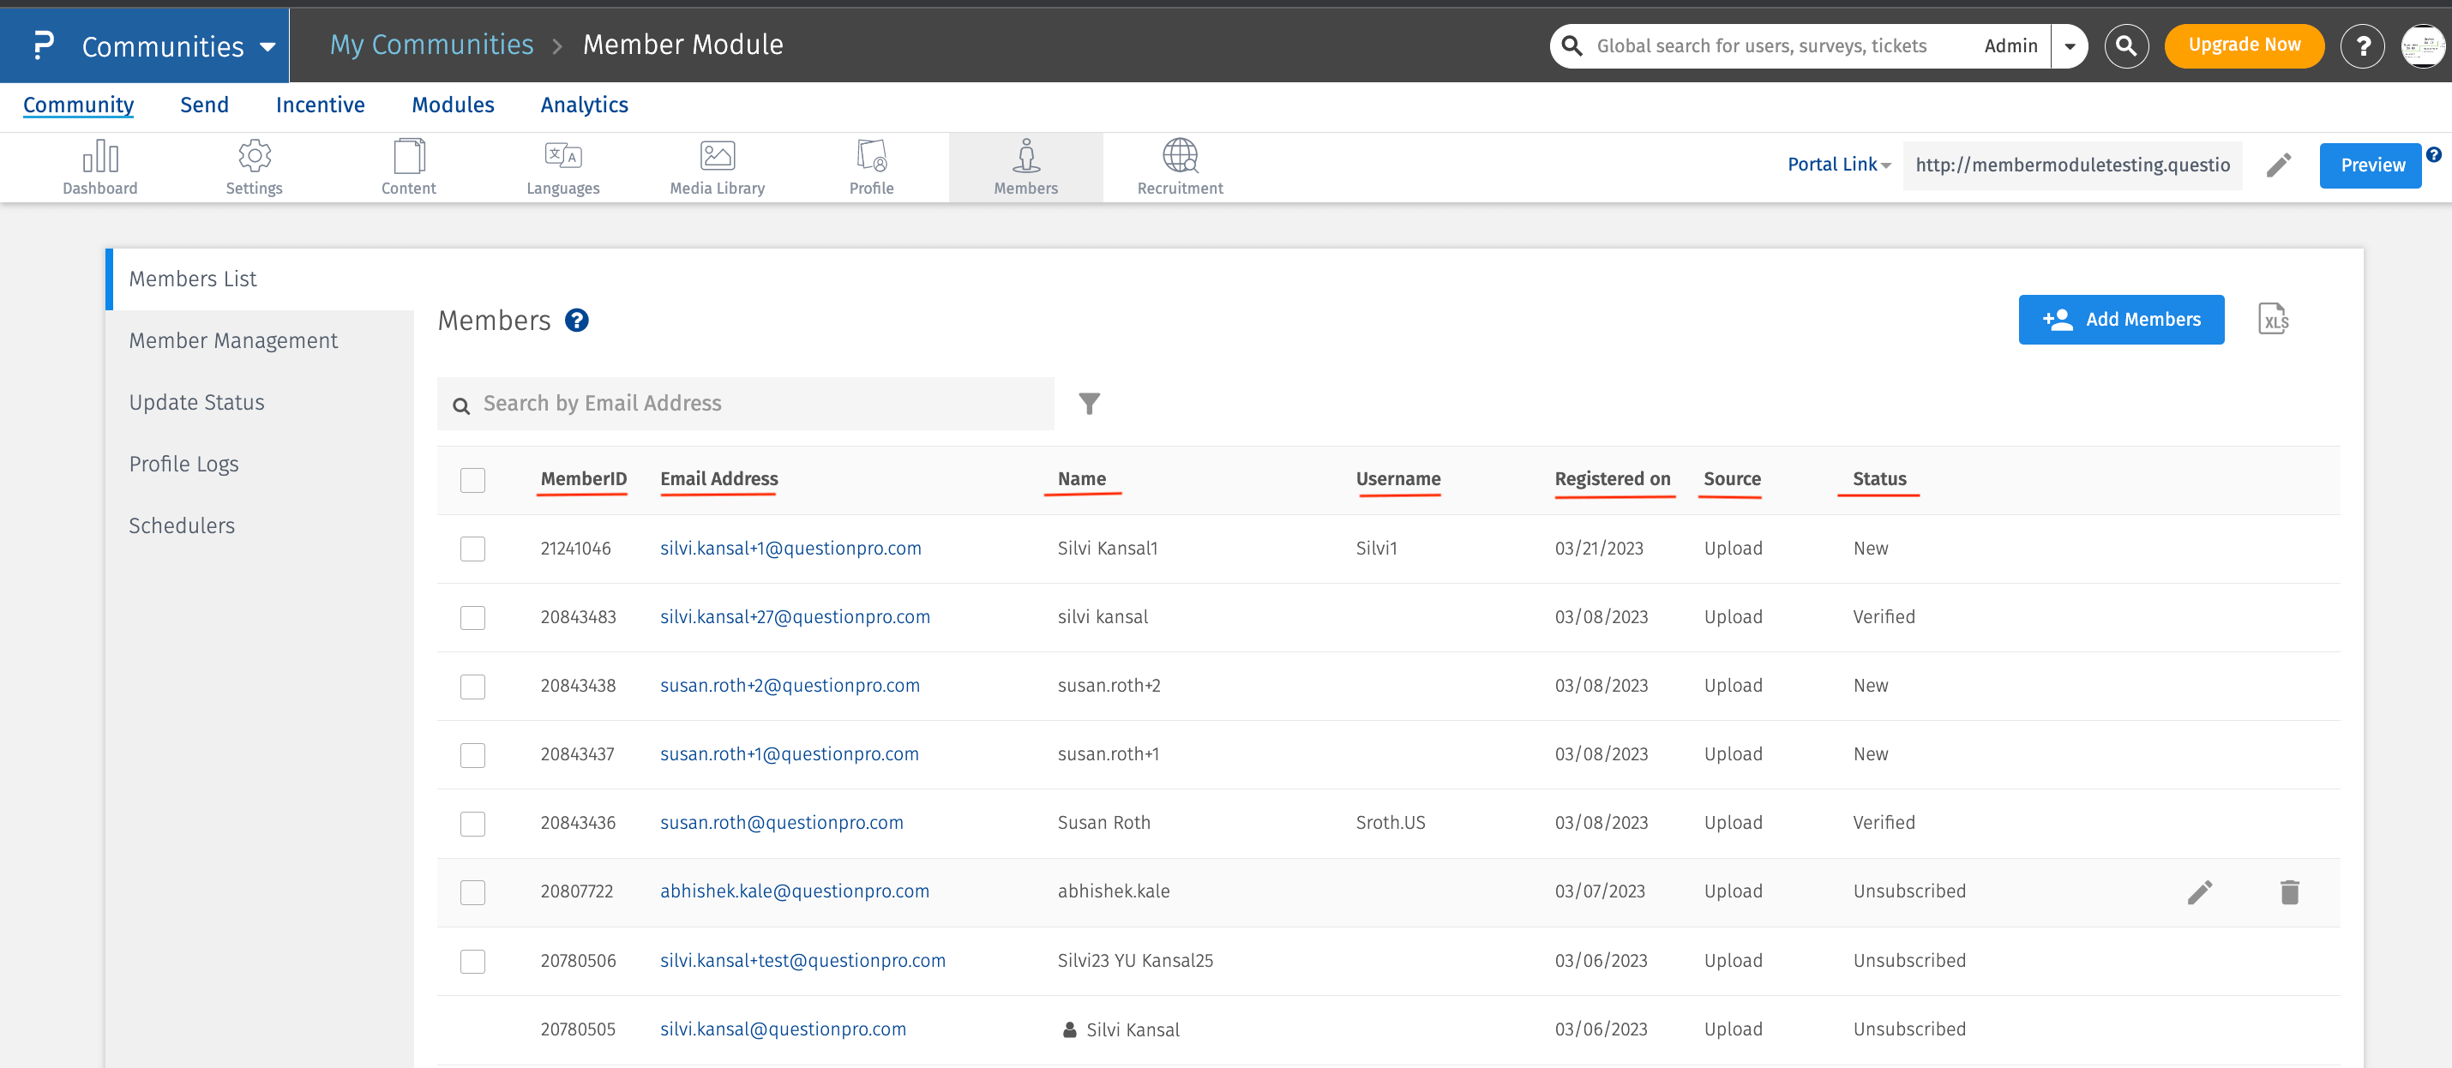Click edit pencil beside portal link
The image size is (2452, 1068).
(2278, 165)
